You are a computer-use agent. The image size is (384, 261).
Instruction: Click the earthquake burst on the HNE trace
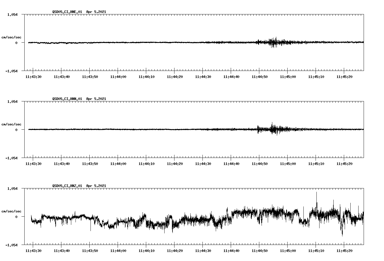coord(273,42)
